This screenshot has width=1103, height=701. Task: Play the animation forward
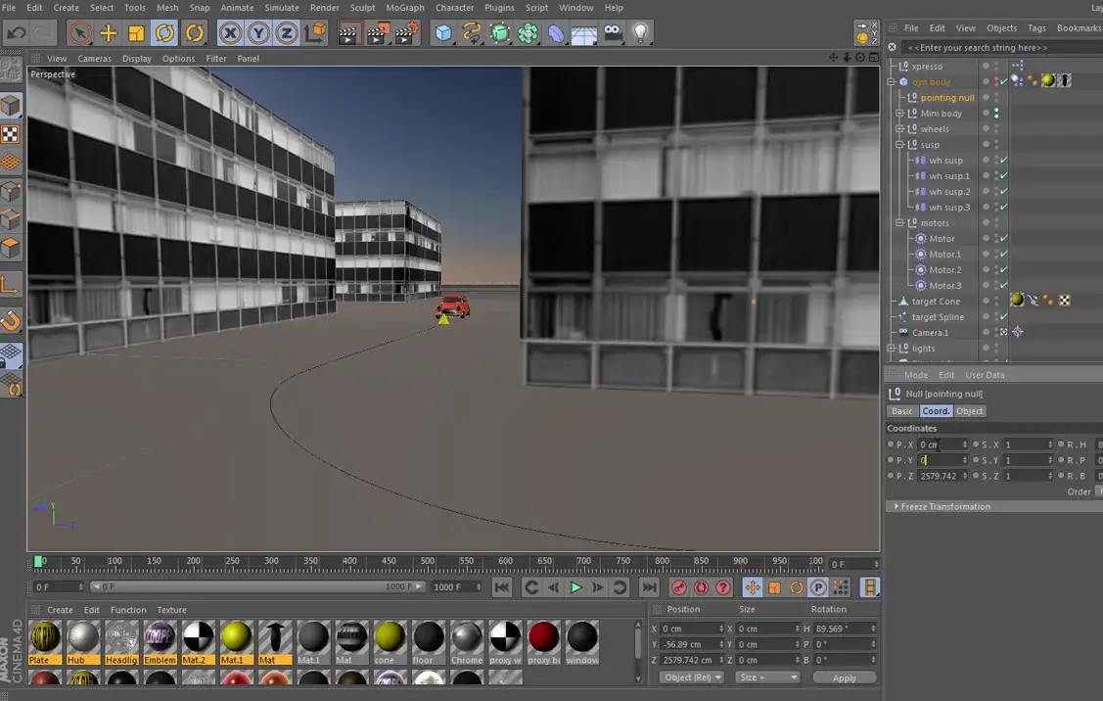[575, 587]
